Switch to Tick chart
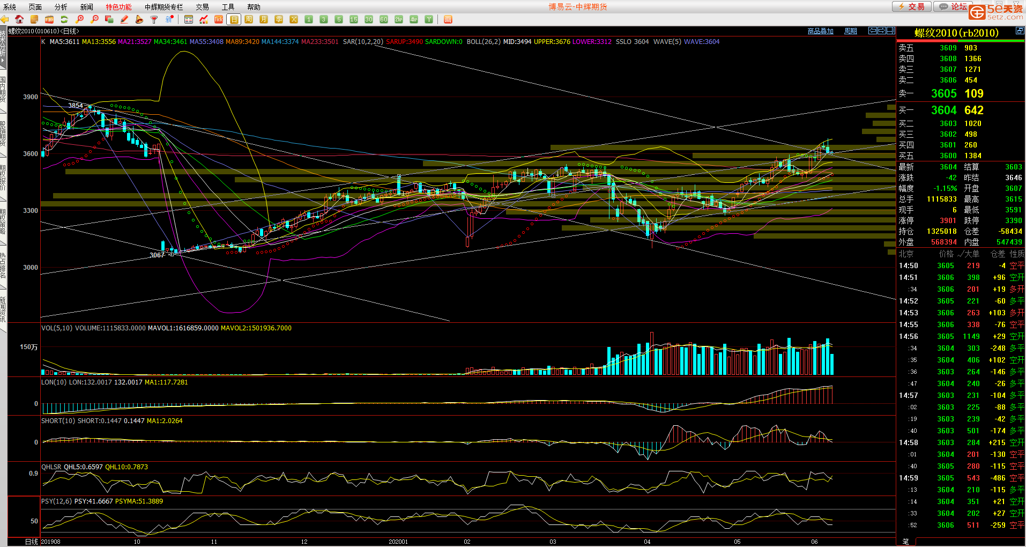 point(219,19)
